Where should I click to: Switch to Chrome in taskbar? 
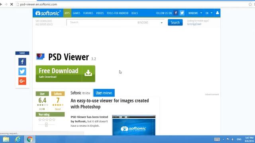(x=30, y=139)
